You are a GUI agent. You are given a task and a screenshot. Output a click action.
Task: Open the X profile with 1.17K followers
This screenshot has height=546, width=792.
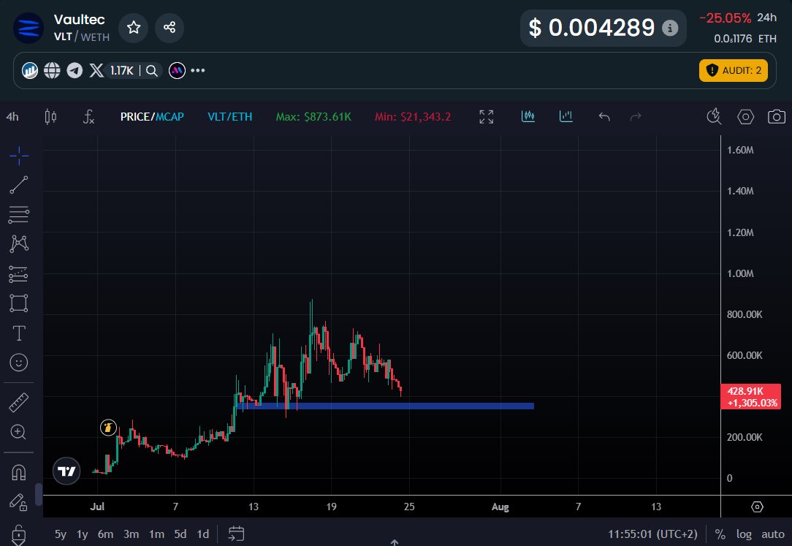(111, 70)
